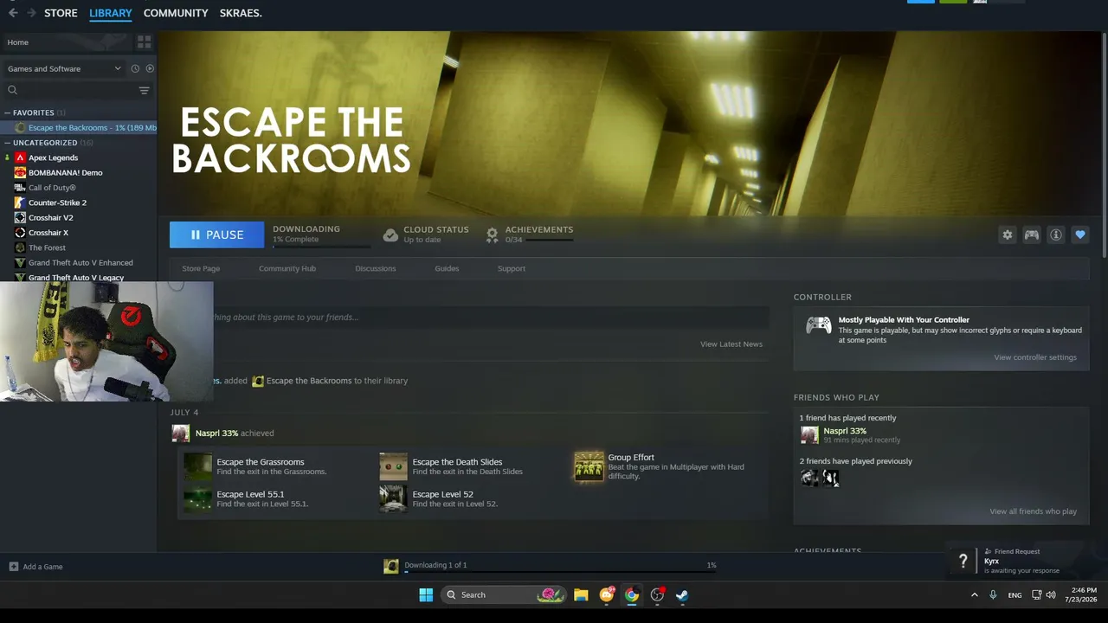Show game info icon

[x=1056, y=234]
